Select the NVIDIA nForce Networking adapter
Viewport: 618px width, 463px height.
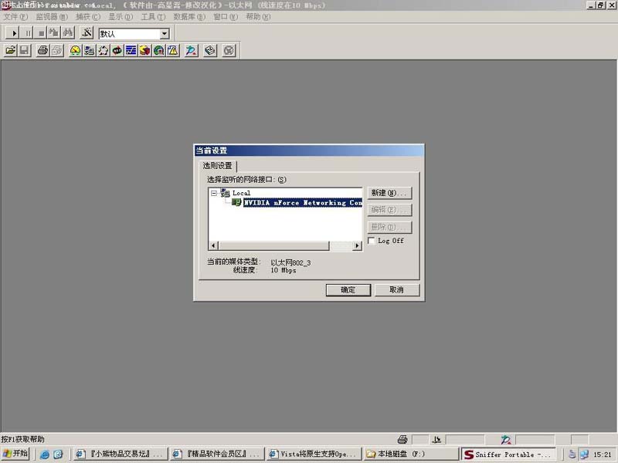pyautogui.click(x=302, y=203)
